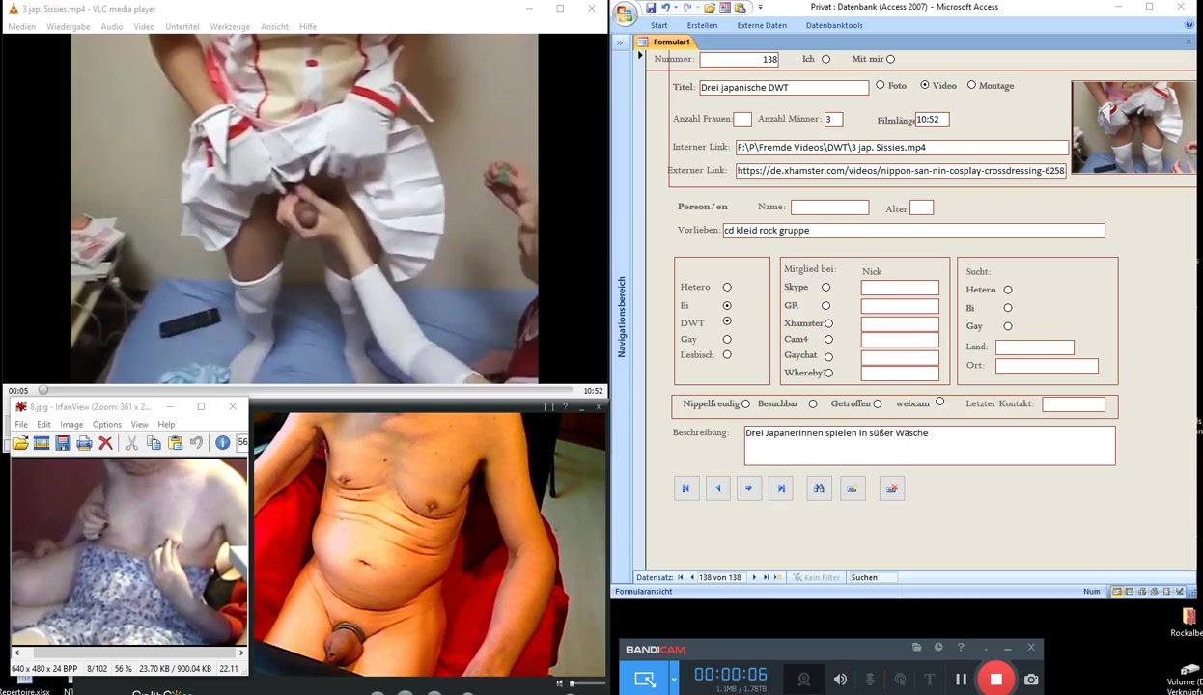
Task: Open image information in IrfanView toolbar
Action: pyautogui.click(x=222, y=443)
